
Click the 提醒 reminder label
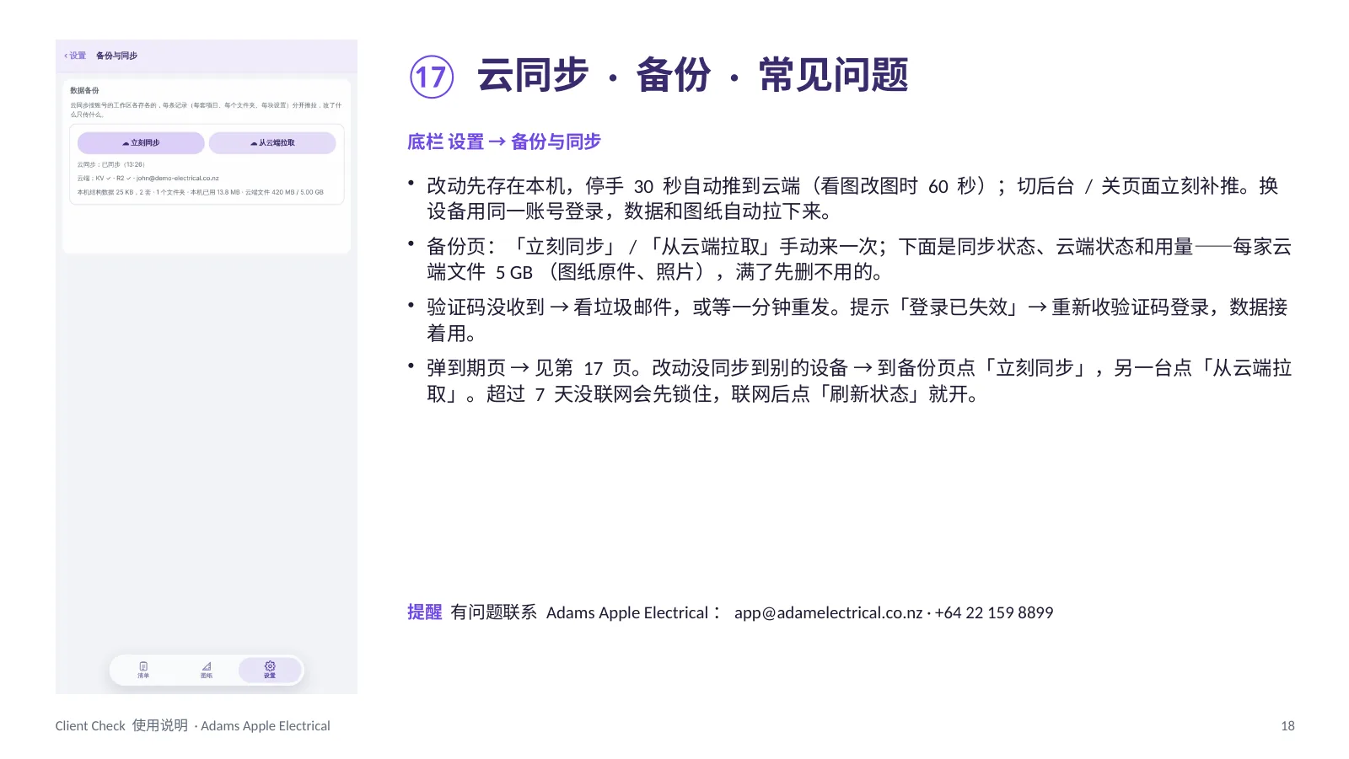coord(424,612)
